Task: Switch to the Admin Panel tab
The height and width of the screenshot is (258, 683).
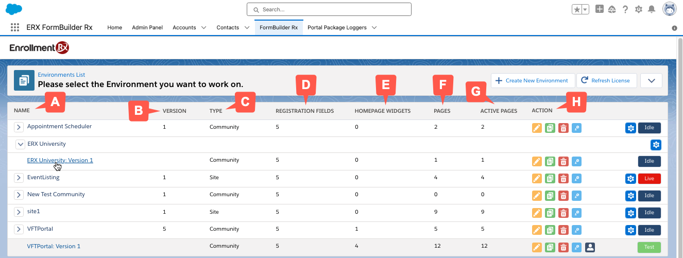Action: click(147, 27)
